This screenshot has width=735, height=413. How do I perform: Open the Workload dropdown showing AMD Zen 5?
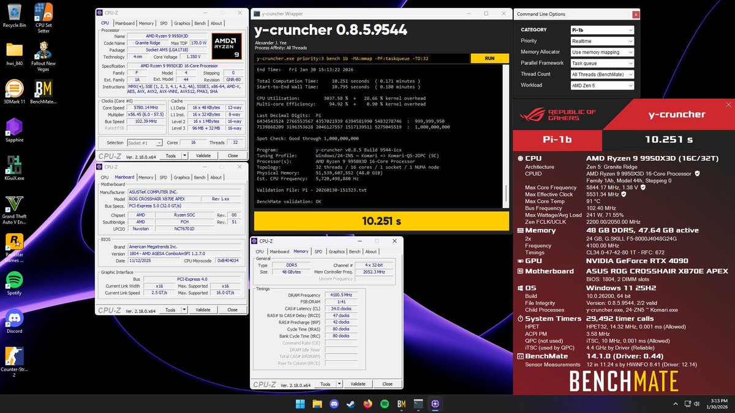[602, 85]
